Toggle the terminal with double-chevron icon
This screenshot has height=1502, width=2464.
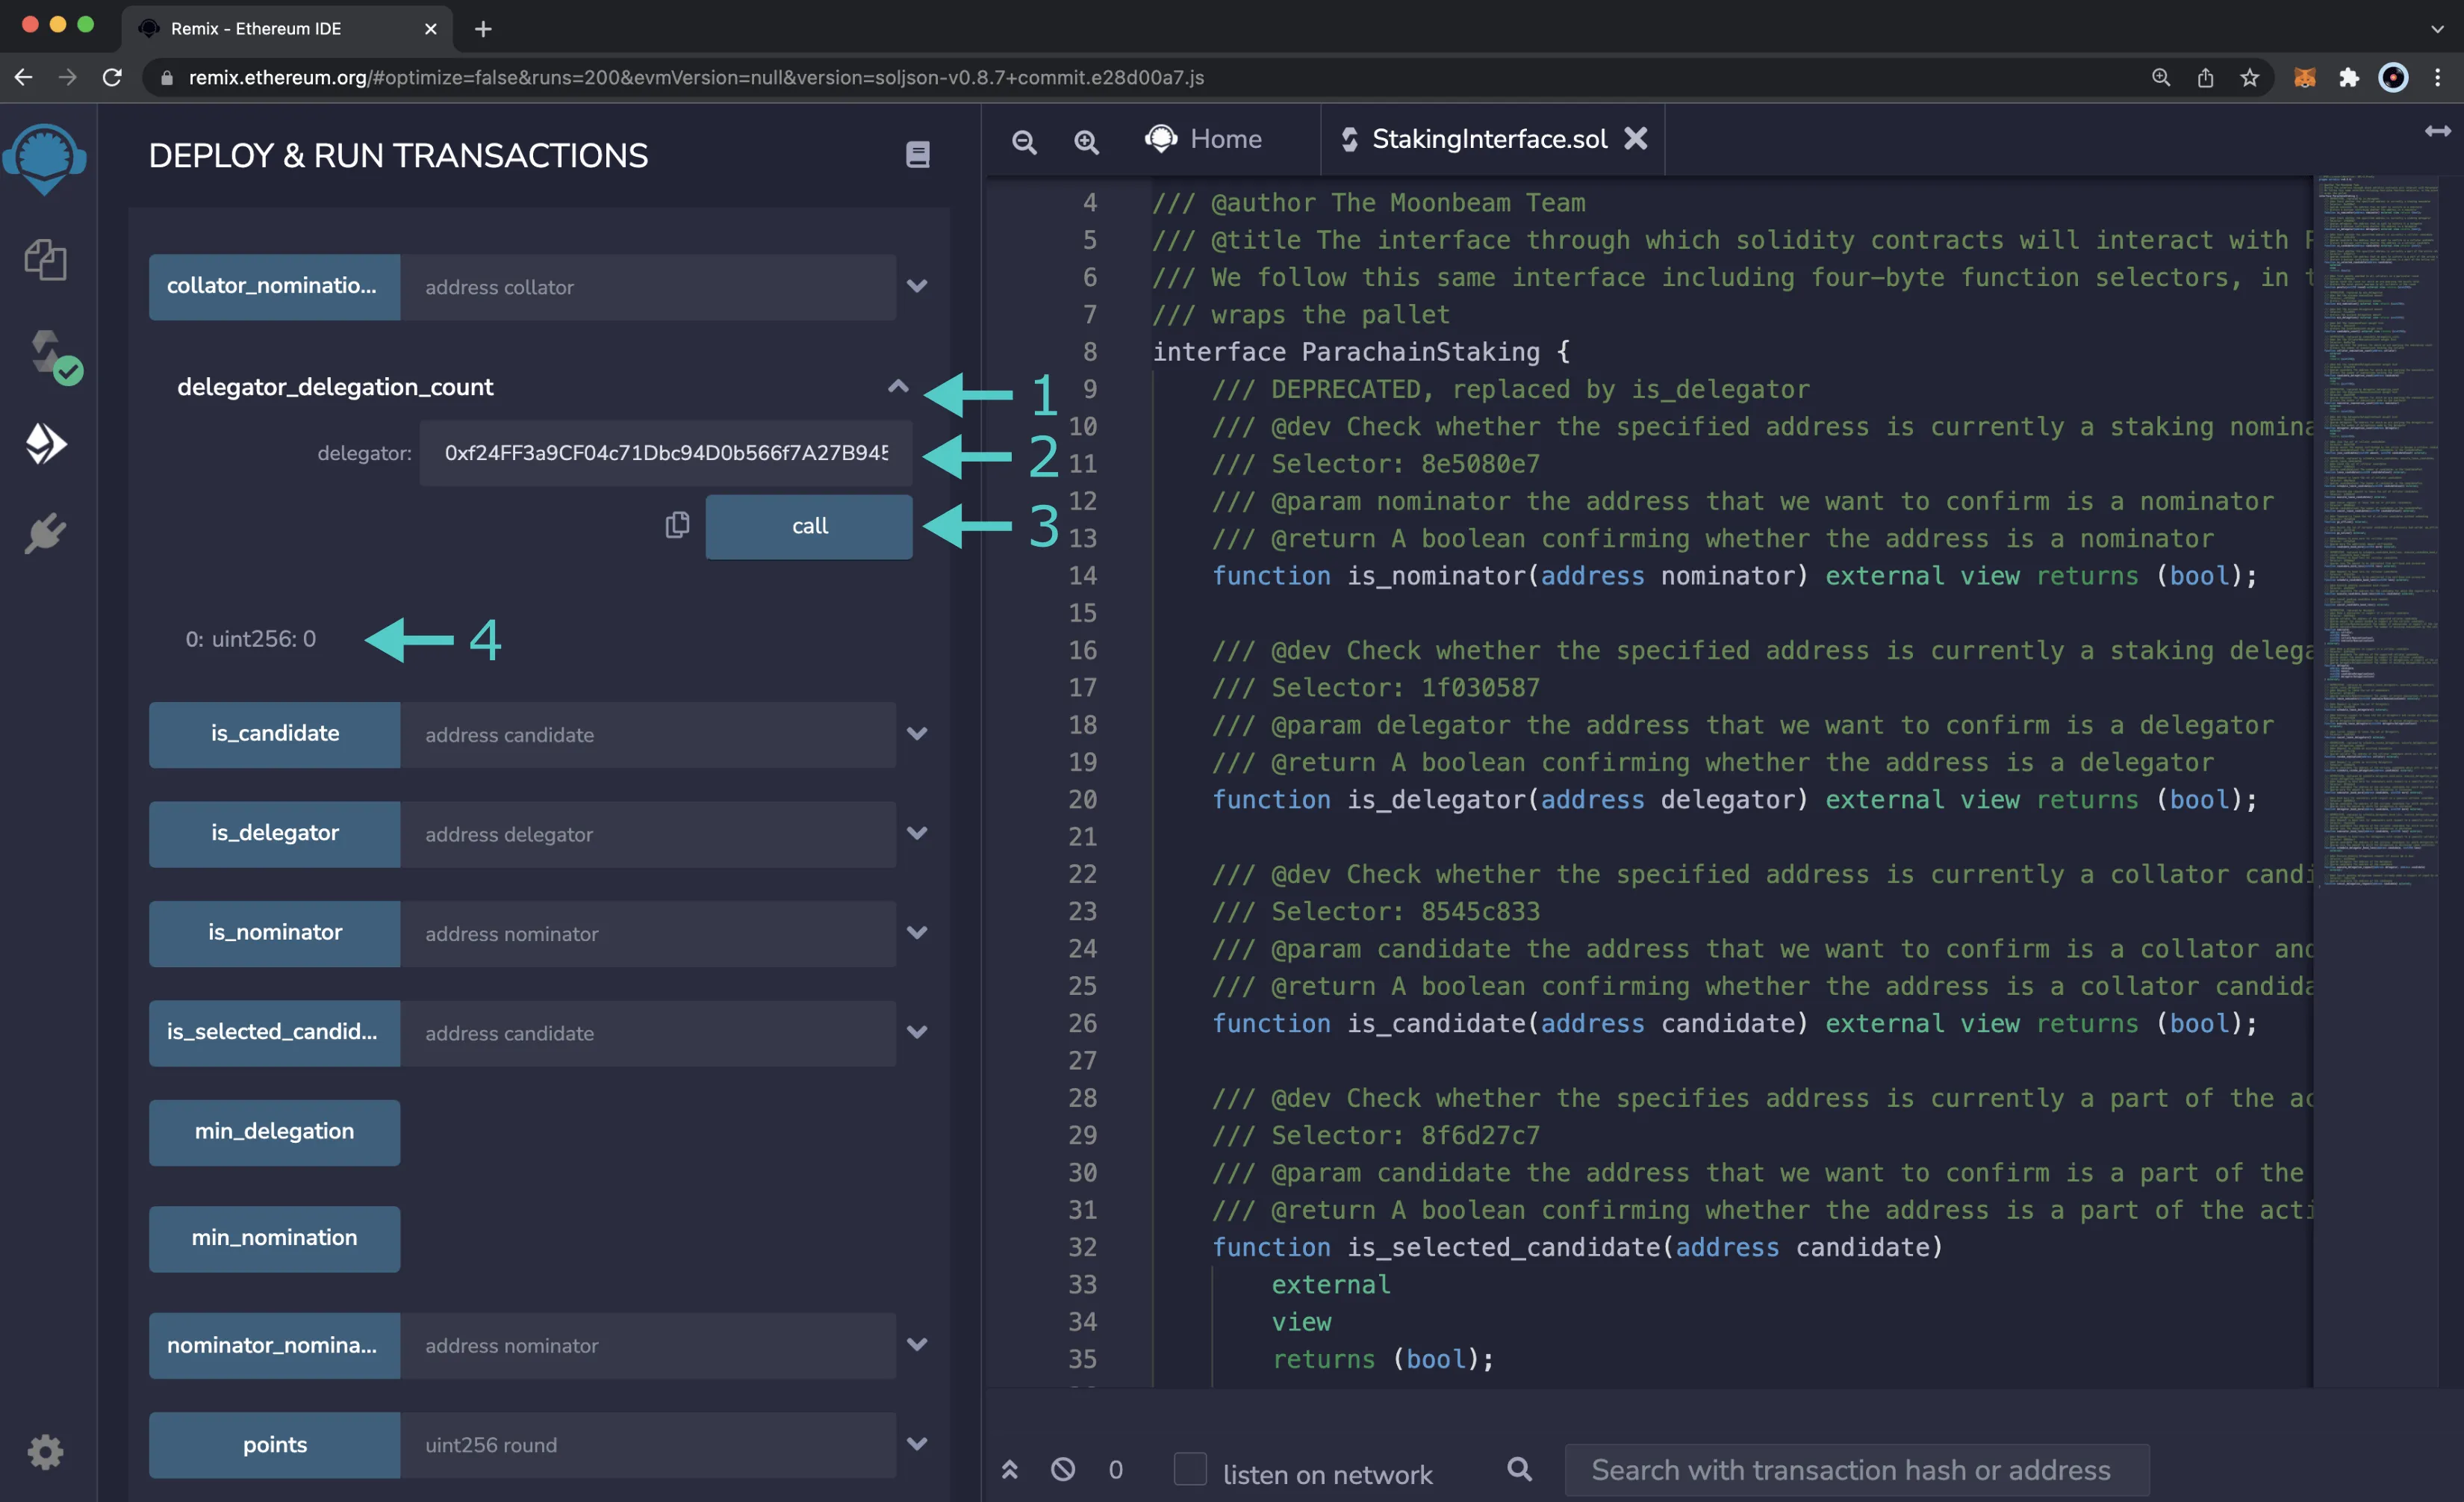click(1009, 1469)
